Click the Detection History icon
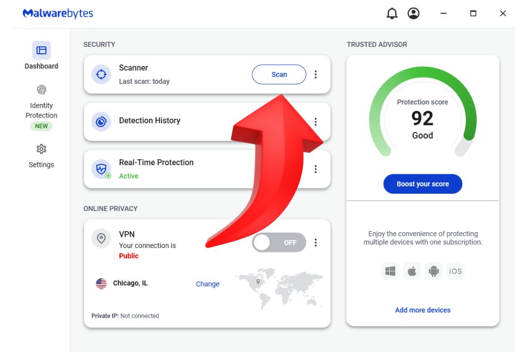The image size is (529, 352). tap(101, 121)
